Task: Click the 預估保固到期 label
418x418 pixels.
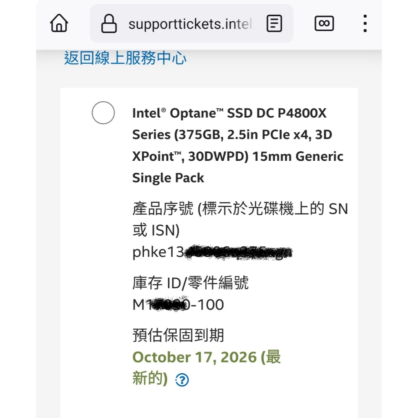Action: 178,335
